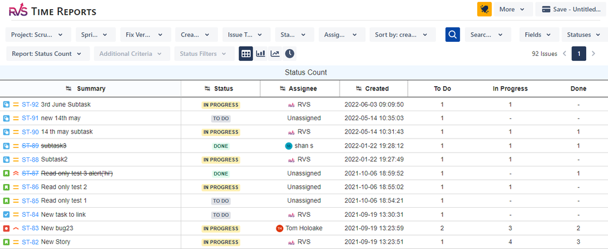Click shan s avatar in ST-89 row

pos(288,146)
